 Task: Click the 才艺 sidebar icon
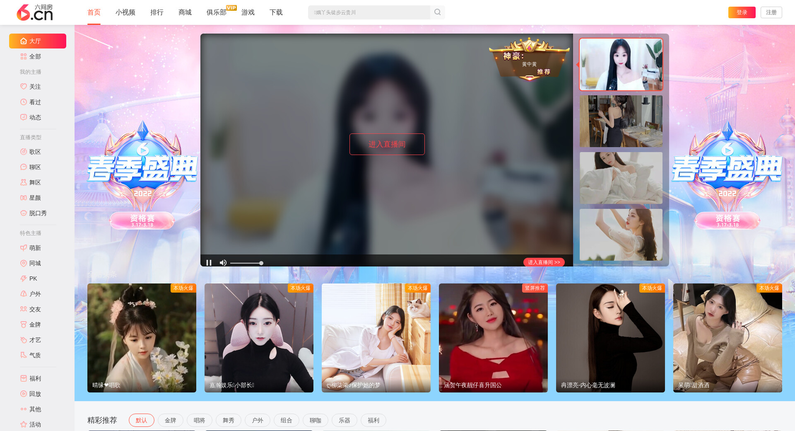coord(24,340)
